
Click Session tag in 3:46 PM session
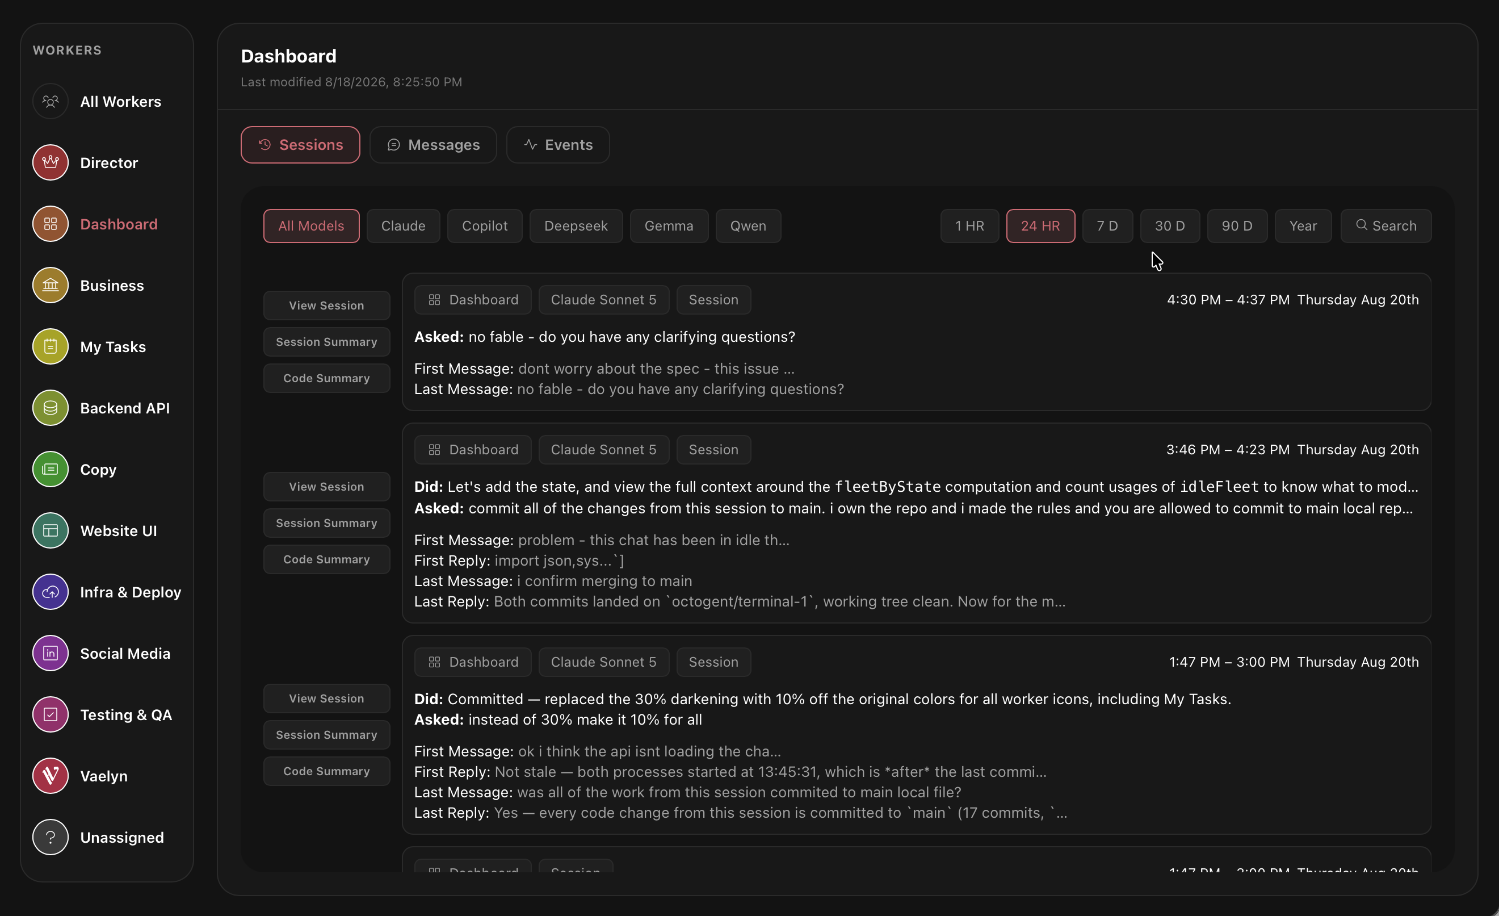(x=713, y=450)
